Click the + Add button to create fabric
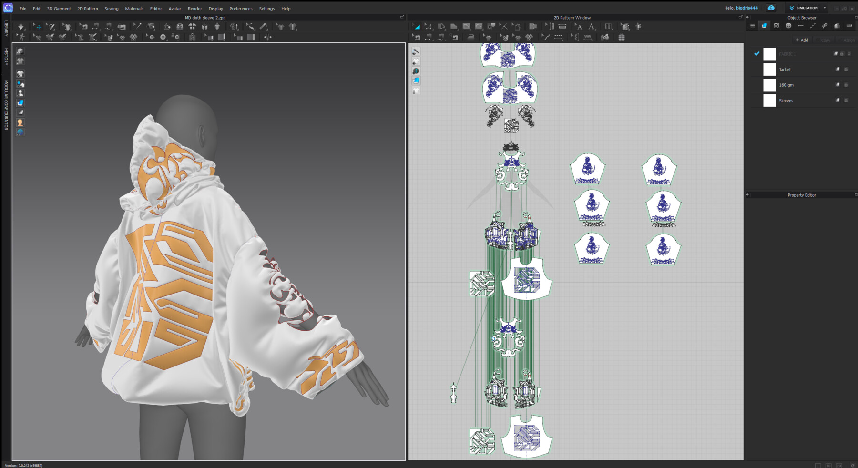858x468 pixels. [801, 40]
